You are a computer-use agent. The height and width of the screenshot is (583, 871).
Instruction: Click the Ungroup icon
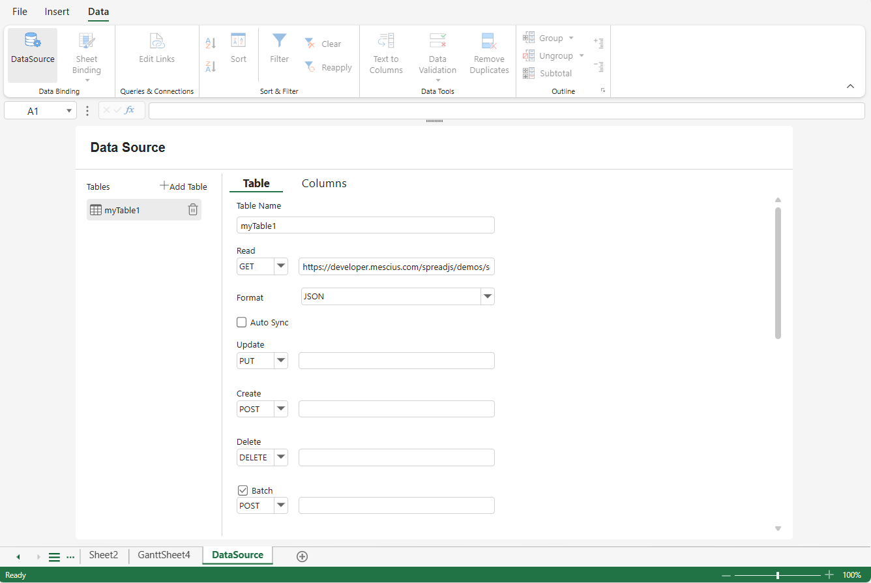pyautogui.click(x=529, y=55)
